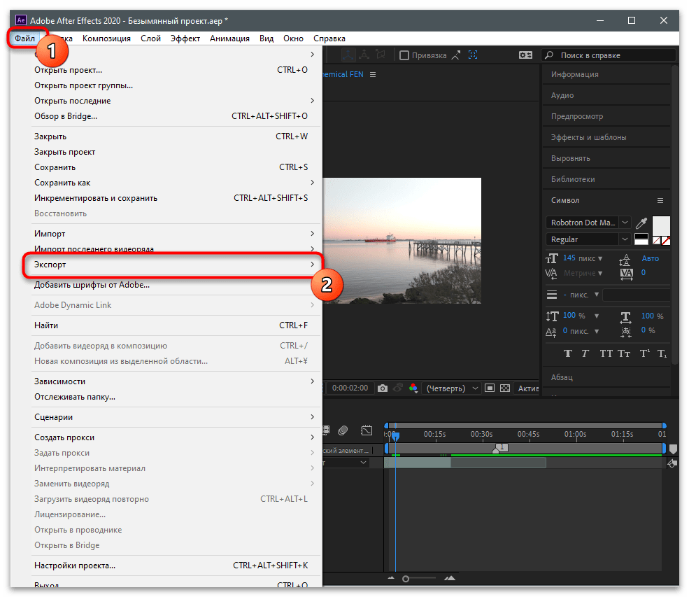
Task: Click the Superscript T icon
Action: coord(645,353)
